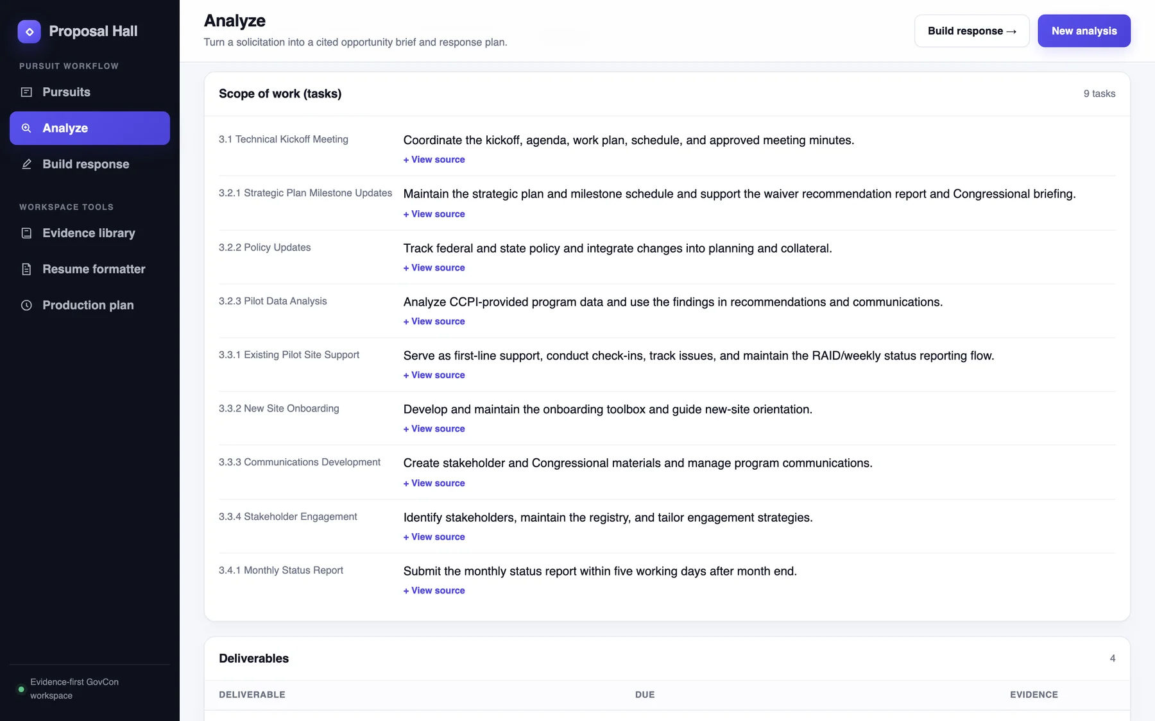Click the '3.3.2 New Site Onboarding' label
This screenshot has height=721, width=1155.
(x=279, y=408)
